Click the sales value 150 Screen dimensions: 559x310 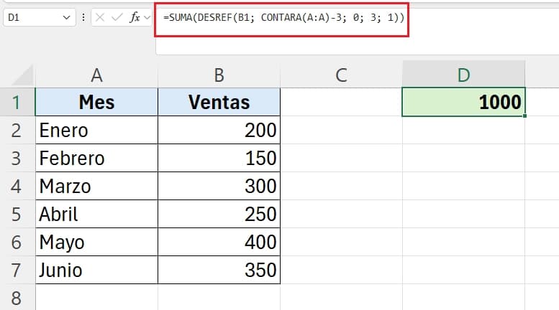(219, 158)
